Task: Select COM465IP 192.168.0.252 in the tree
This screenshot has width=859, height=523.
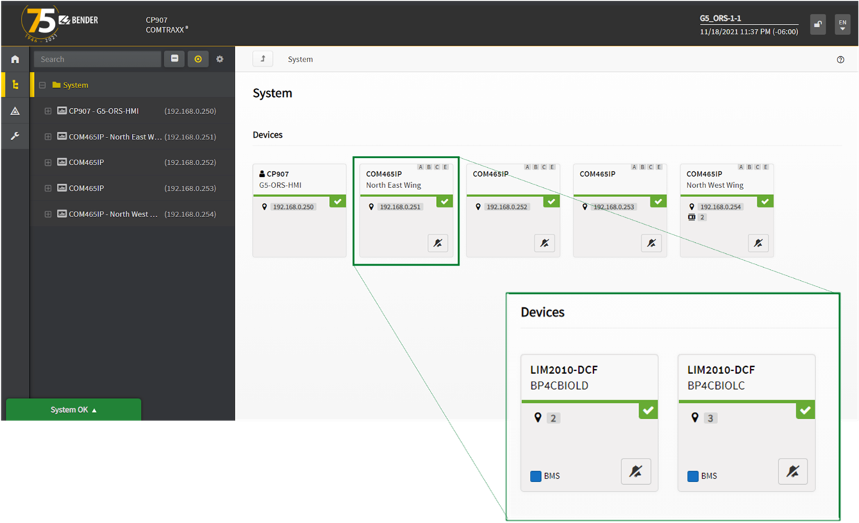Action: [86, 162]
